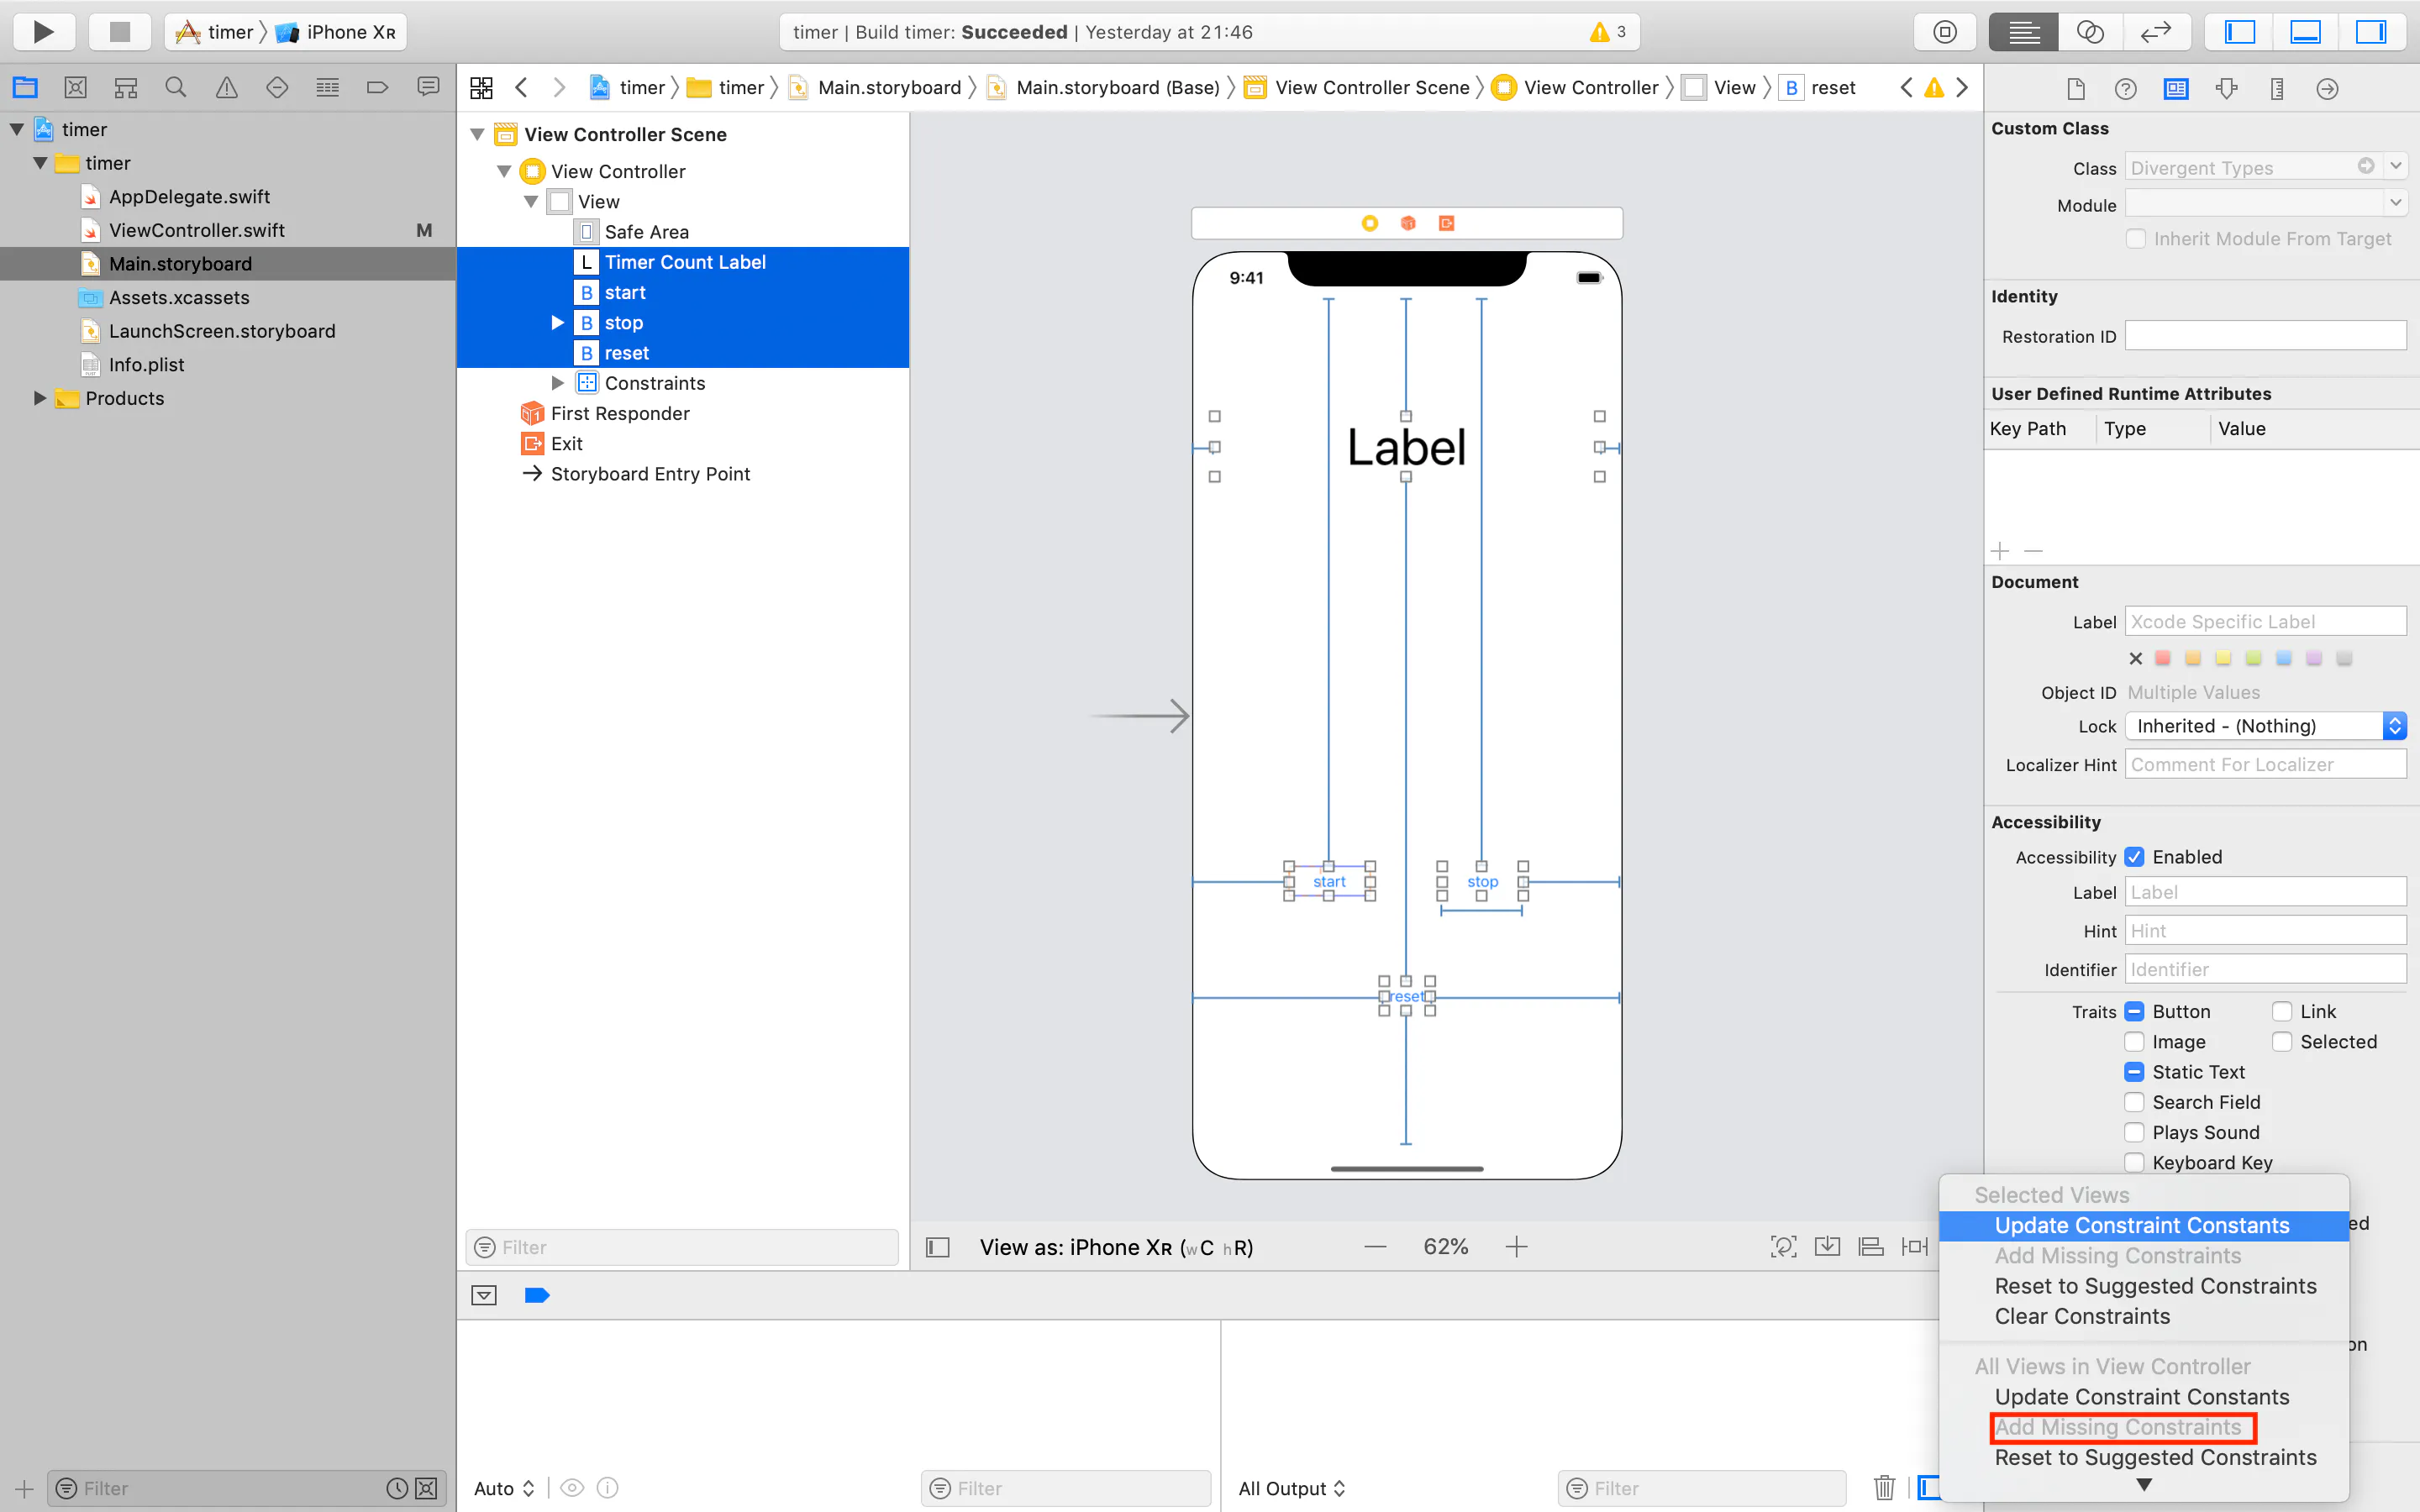Viewport: 2420px width, 1512px height.
Task: Click the Embed In button on canvas bar
Action: point(1827,1247)
